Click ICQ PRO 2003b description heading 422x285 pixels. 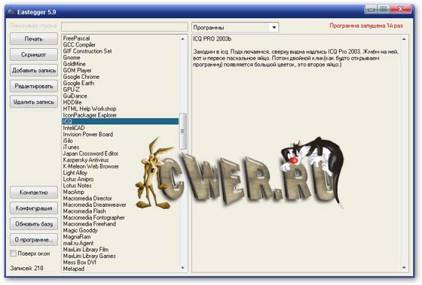click(x=212, y=39)
